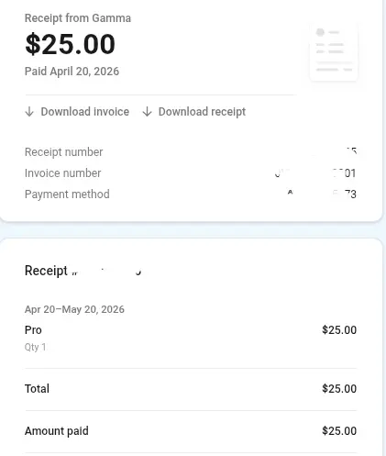386x456 pixels.
Task: Click the Apr 20–May 20, 2026 period
Action: 74,309
